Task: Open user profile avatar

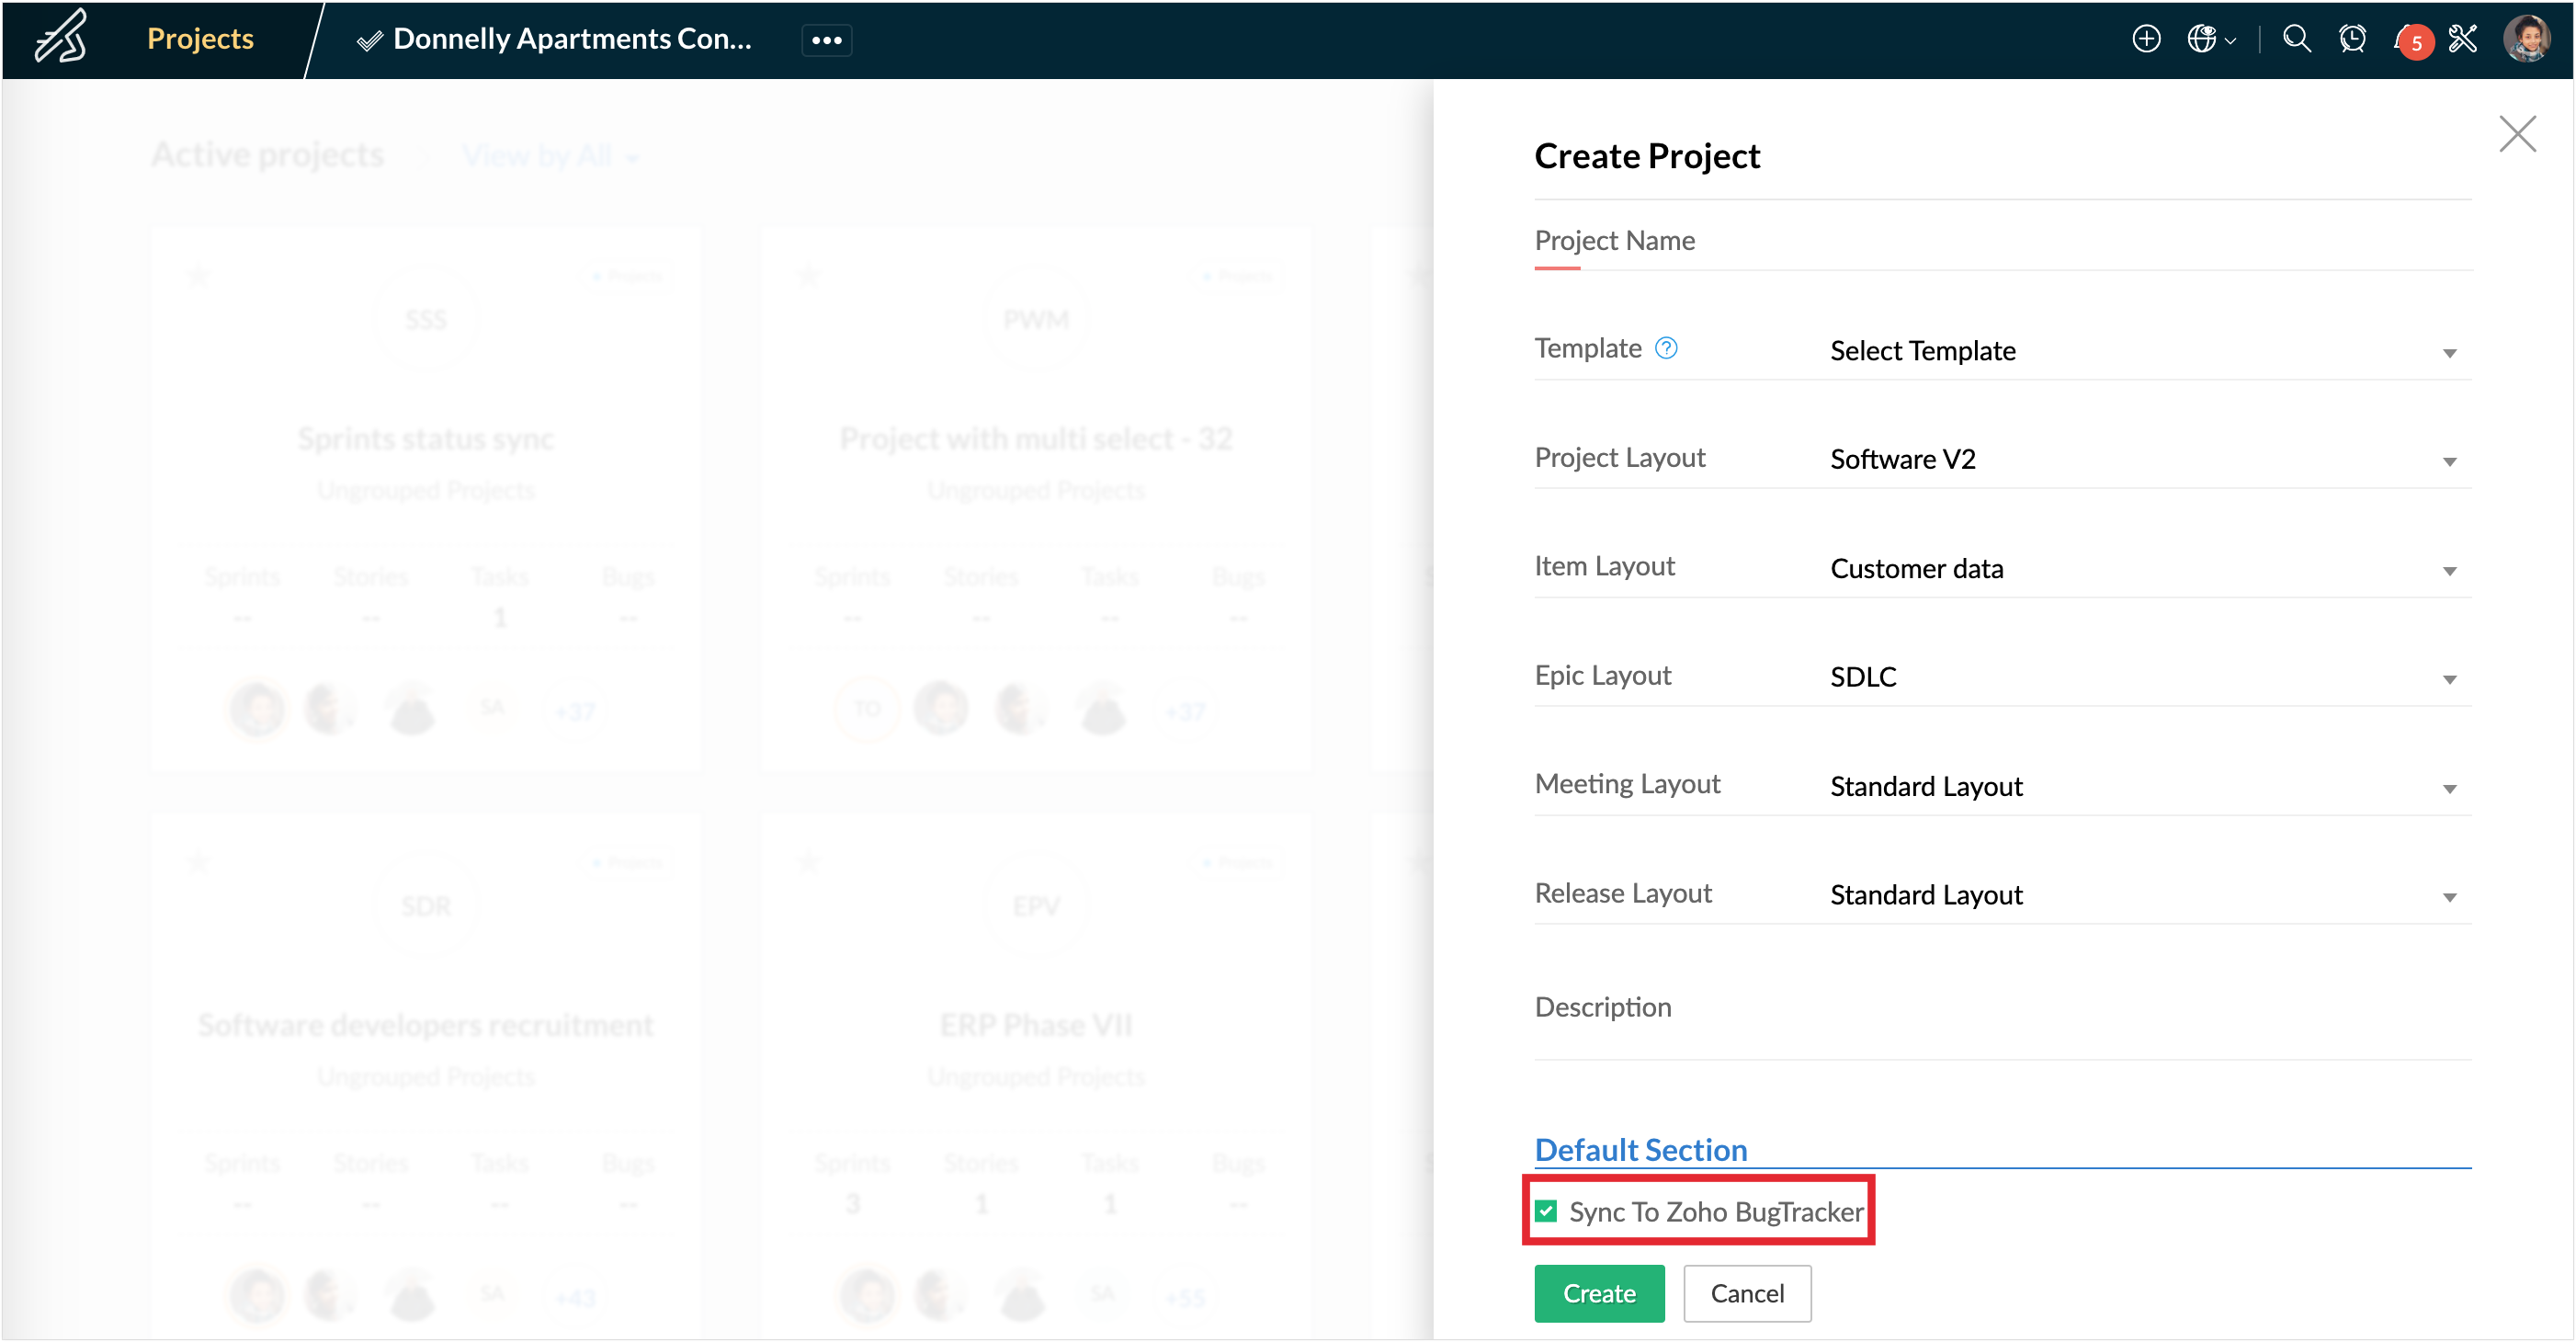Action: [x=2526, y=39]
